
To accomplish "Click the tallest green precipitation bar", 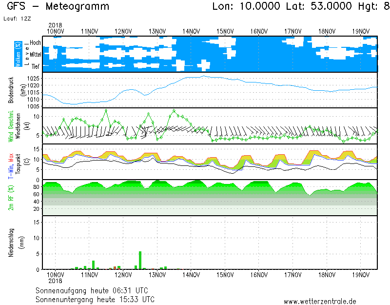I will [x=140, y=260].
